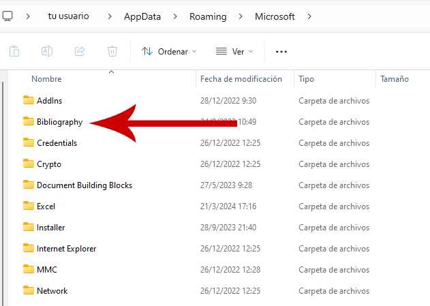Expand the chevron after Microsoft breadcrumb
The image size is (430, 306).
point(309,16)
